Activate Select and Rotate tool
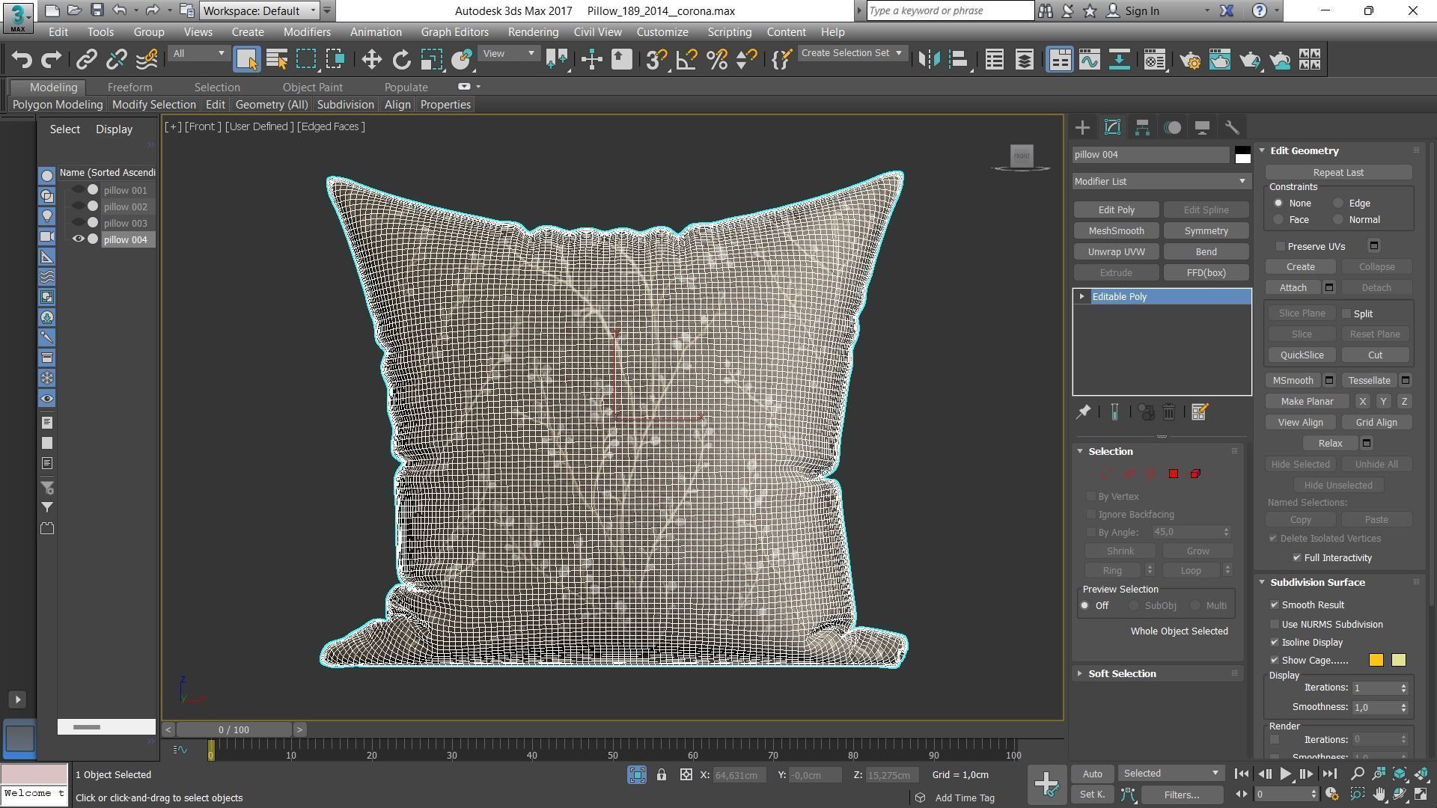1437x808 pixels. coord(401,60)
